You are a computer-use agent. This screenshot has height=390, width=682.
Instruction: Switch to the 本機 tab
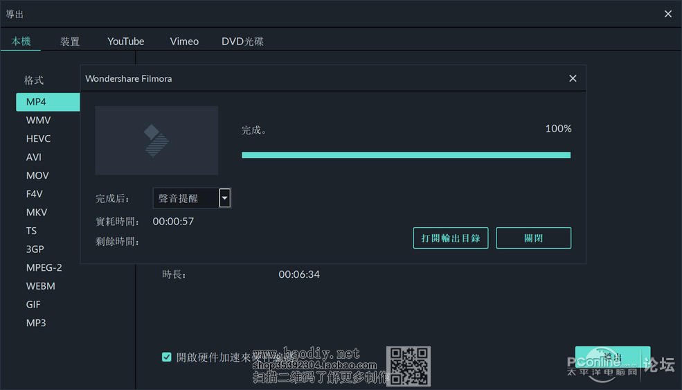21,41
